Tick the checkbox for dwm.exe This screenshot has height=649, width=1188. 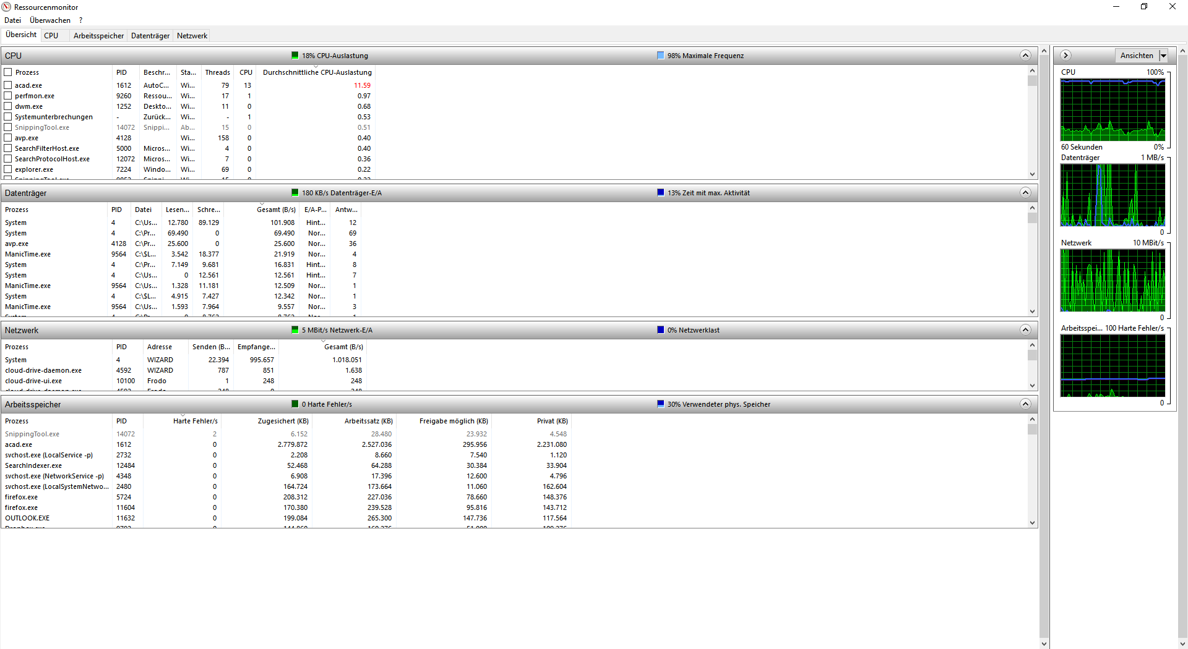(8, 106)
